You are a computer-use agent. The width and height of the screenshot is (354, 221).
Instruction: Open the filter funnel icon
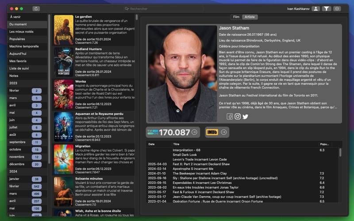click(327, 8)
